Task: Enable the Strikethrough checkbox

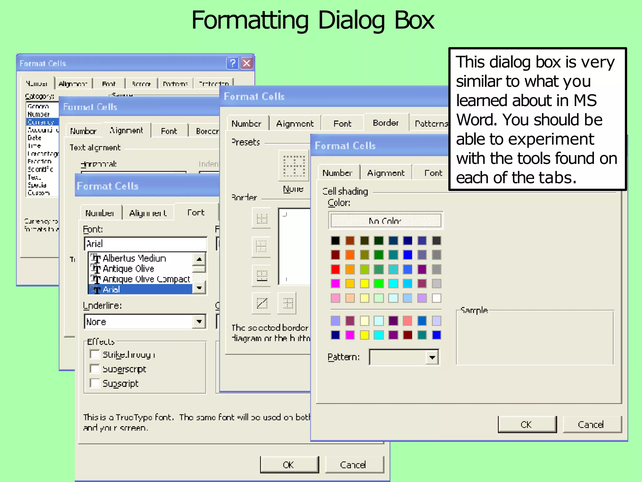Action: (x=94, y=354)
